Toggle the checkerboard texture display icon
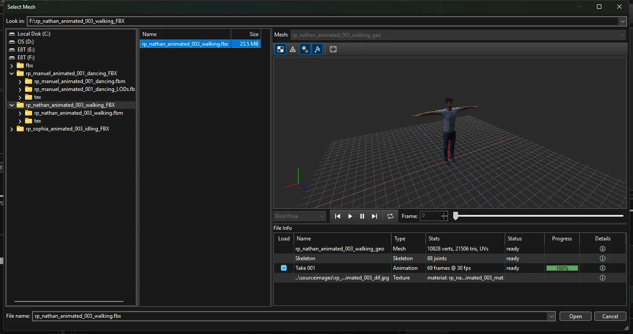This screenshot has height=334, width=633. (x=280, y=49)
